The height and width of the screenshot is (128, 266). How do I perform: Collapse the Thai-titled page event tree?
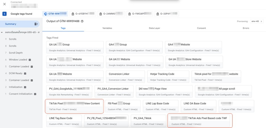[x=2, y=32]
